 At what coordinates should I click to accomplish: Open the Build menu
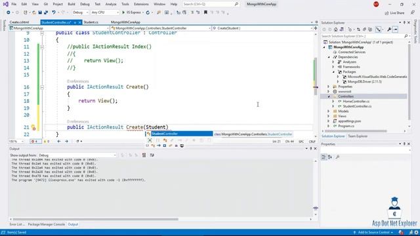tap(72, 5)
